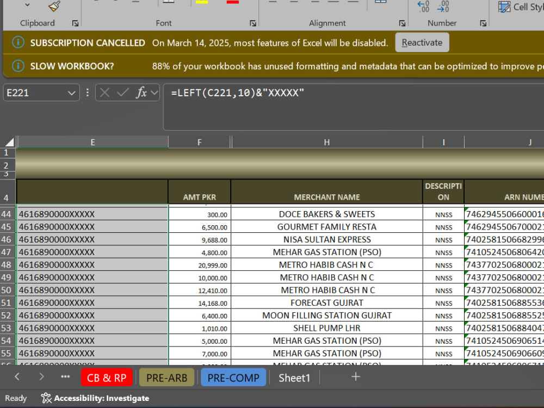The height and width of the screenshot is (408, 544).
Task: Click the formula bar resize dots handle
Action: click(x=88, y=92)
